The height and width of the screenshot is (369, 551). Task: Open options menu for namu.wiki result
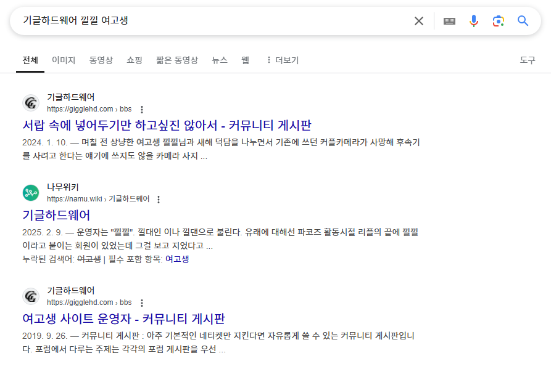[159, 200]
